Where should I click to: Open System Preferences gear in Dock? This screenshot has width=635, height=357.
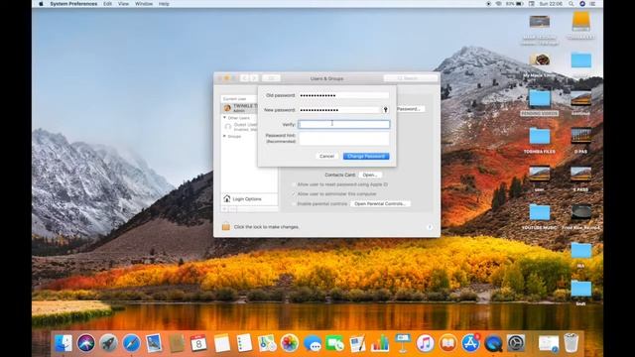click(516, 344)
